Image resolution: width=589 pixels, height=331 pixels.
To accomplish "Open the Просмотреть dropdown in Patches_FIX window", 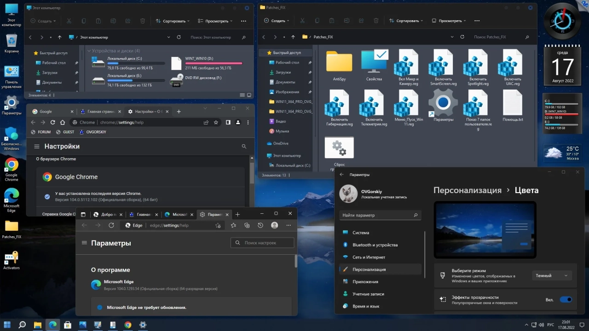I will click(x=449, y=21).
